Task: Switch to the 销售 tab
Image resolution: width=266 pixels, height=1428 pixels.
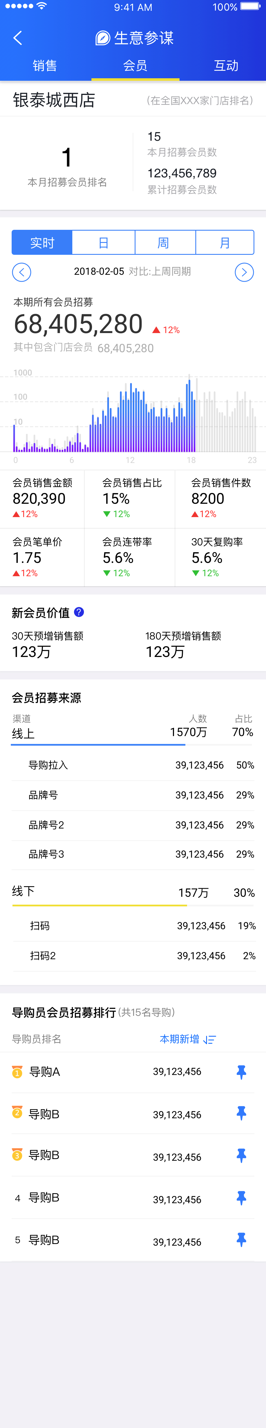Action: click(45, 66)
